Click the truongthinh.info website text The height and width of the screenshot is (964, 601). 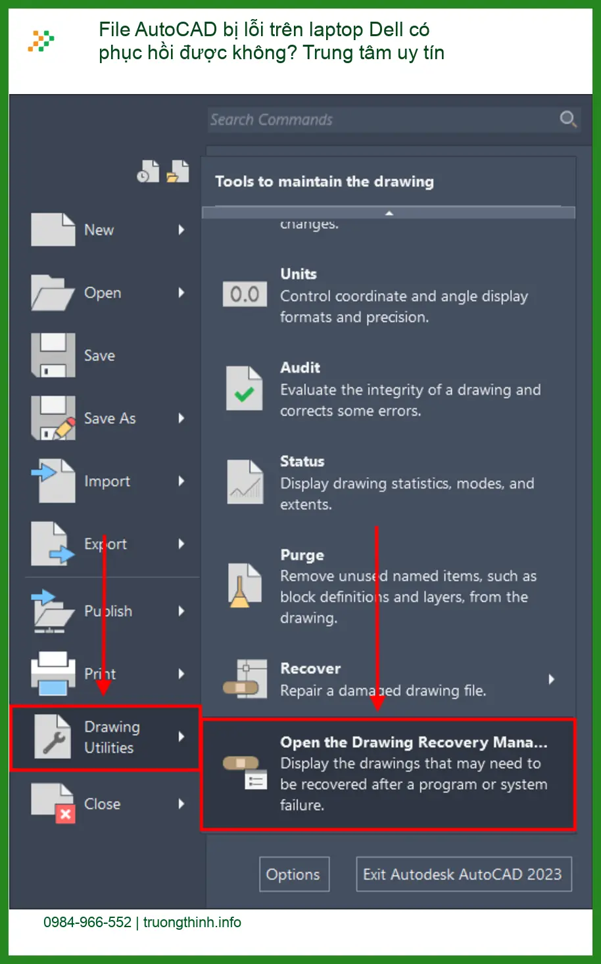tap(192, 922)
